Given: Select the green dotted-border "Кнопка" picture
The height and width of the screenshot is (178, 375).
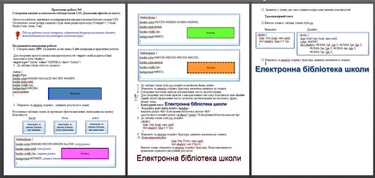Looking at the screenshot, I should [211, 33].
